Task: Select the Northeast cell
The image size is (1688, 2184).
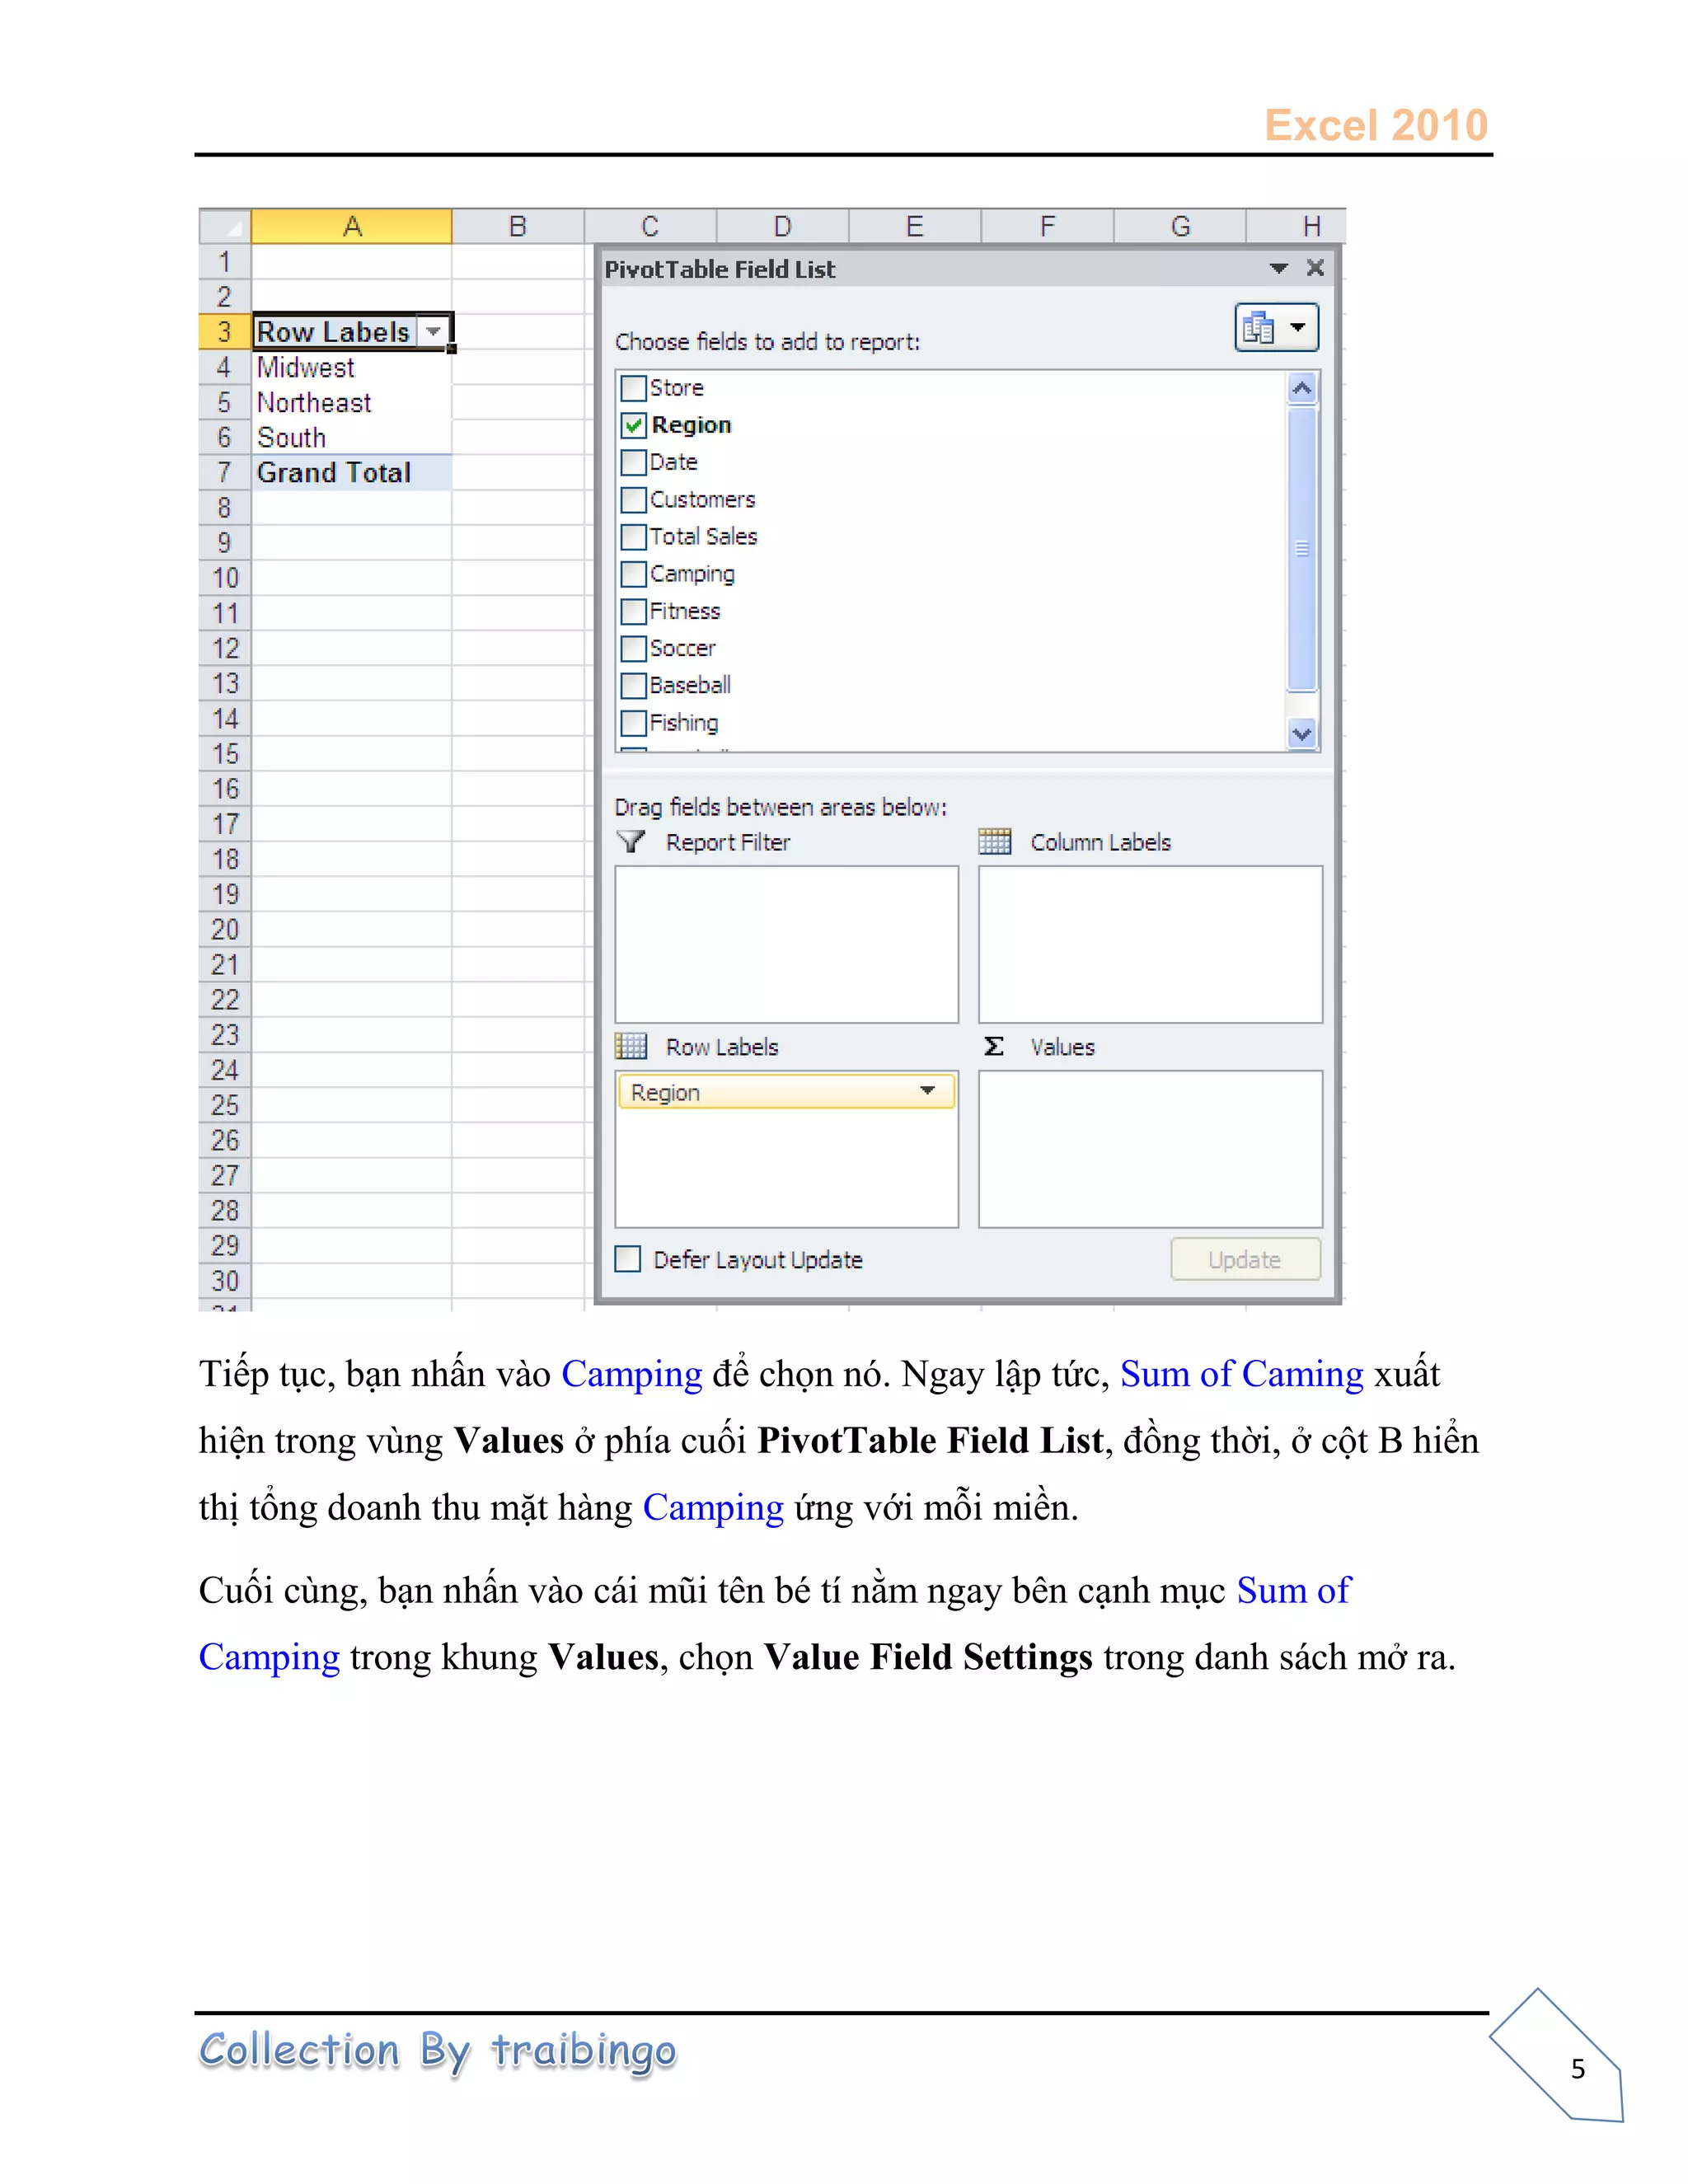Action: [351, 402]
